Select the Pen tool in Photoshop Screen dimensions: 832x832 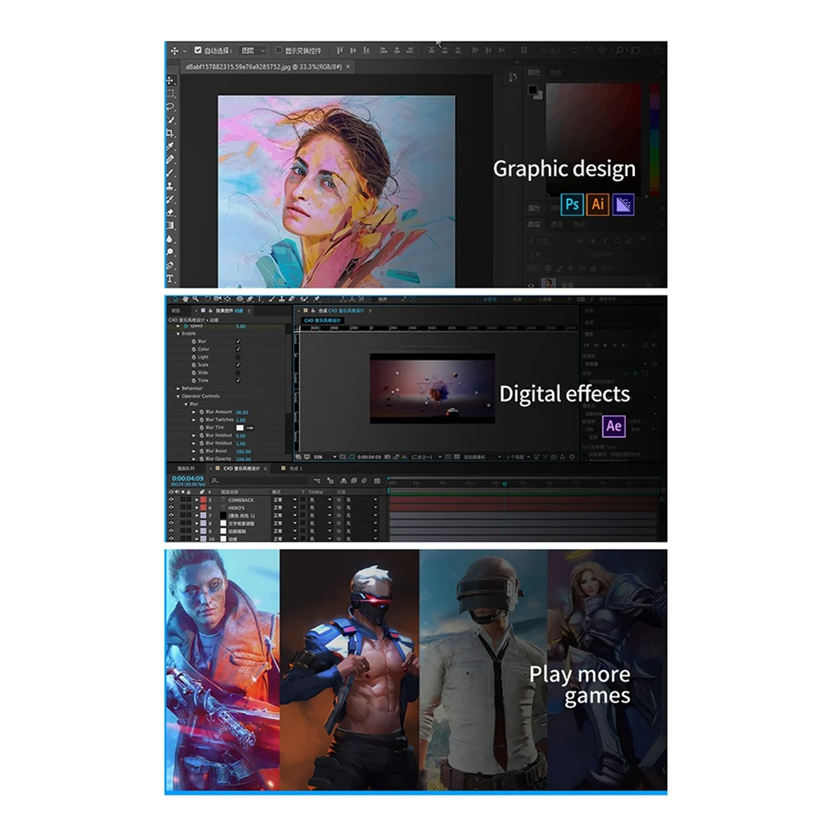170,266
